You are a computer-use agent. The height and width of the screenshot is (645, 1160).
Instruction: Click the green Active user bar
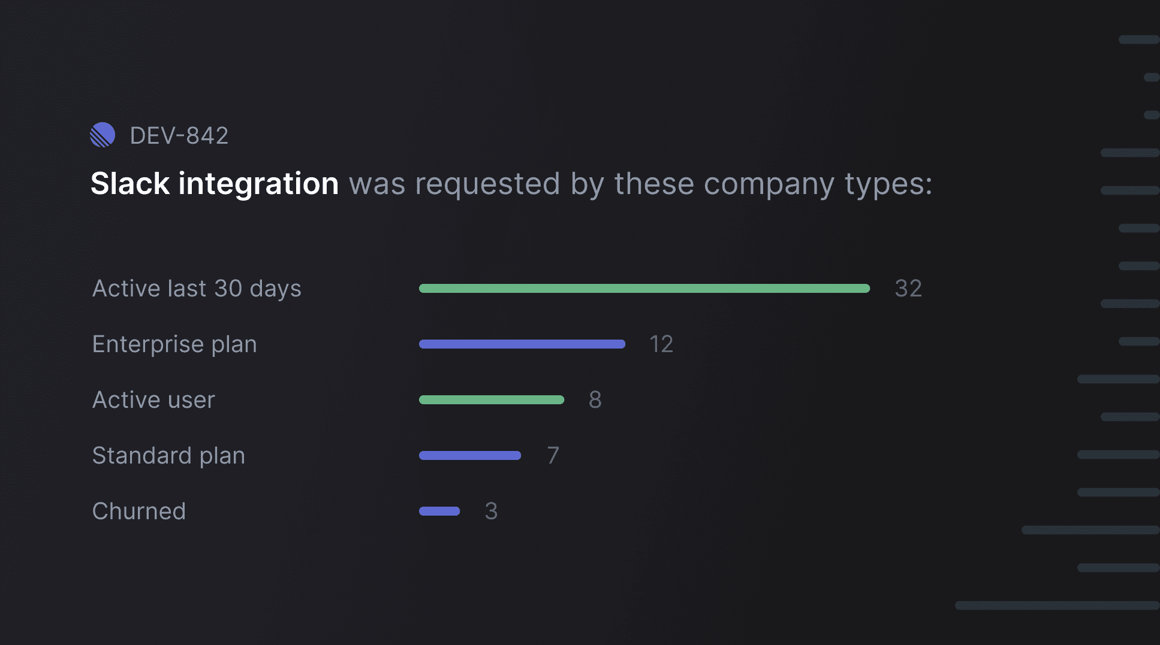[491, 400]
